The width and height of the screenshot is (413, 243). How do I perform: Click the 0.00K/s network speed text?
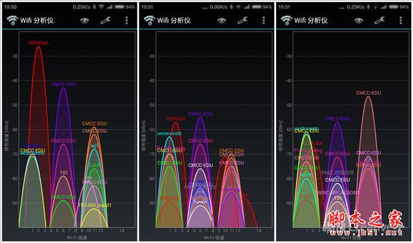tap(218, 7)
